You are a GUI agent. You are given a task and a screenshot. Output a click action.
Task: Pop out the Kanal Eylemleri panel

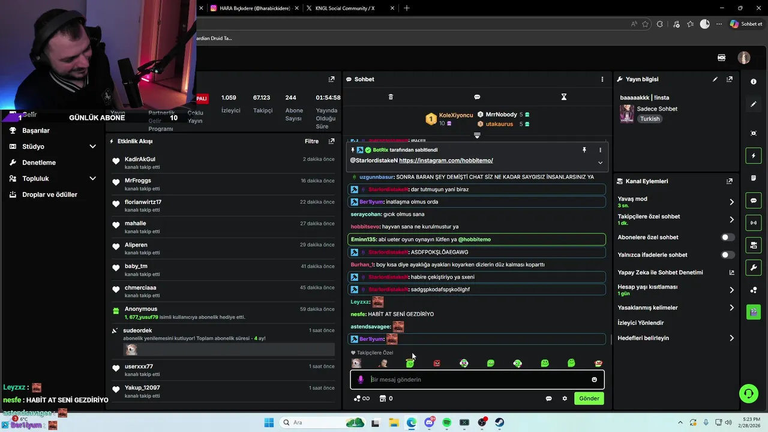click(x=730, y=181)
